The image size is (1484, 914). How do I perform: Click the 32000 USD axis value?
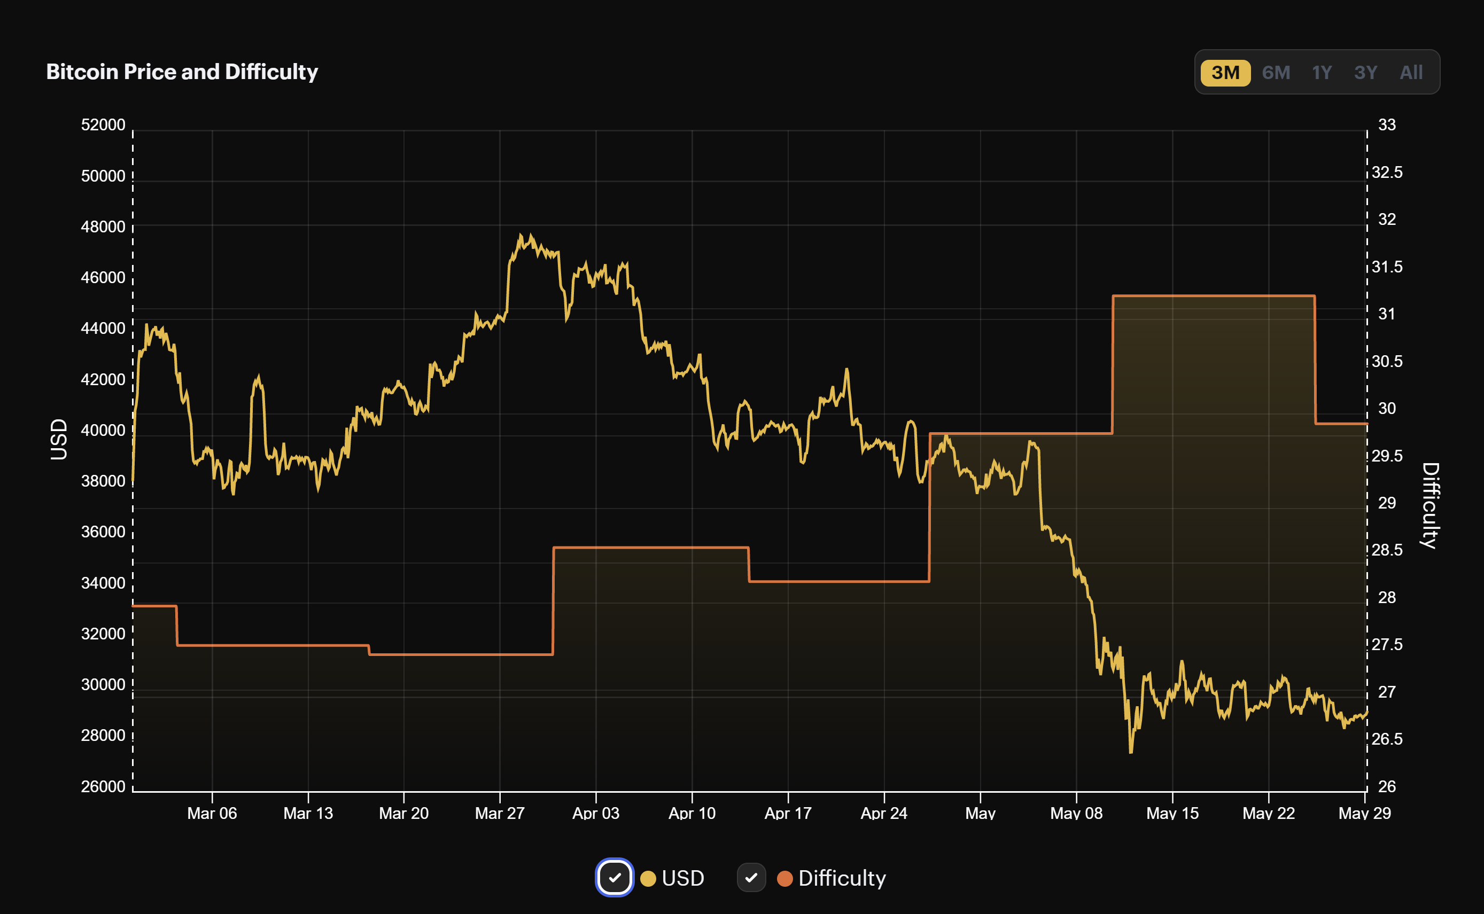(x=103, y=634)
